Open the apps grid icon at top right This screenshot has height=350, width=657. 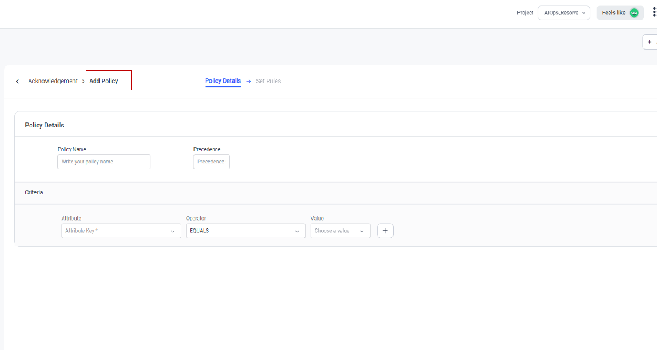[655, 13]
